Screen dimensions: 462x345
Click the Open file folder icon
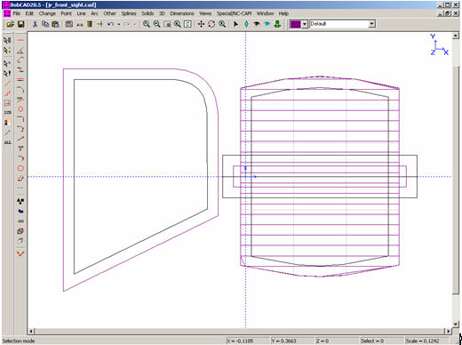[11, 24]
